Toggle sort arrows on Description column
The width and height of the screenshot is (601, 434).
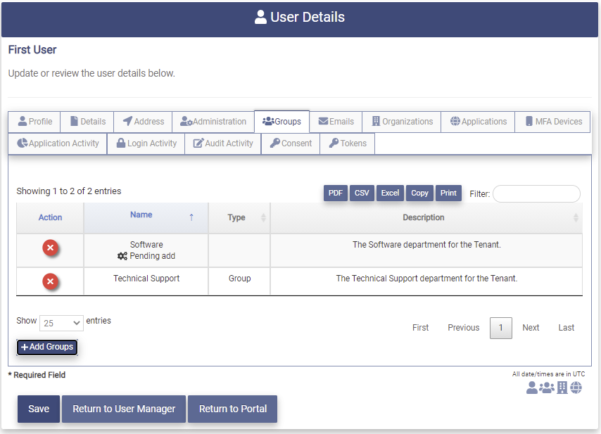click(576, 217)
